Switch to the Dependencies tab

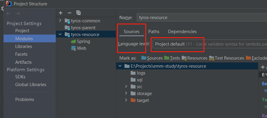pos(182,32)
